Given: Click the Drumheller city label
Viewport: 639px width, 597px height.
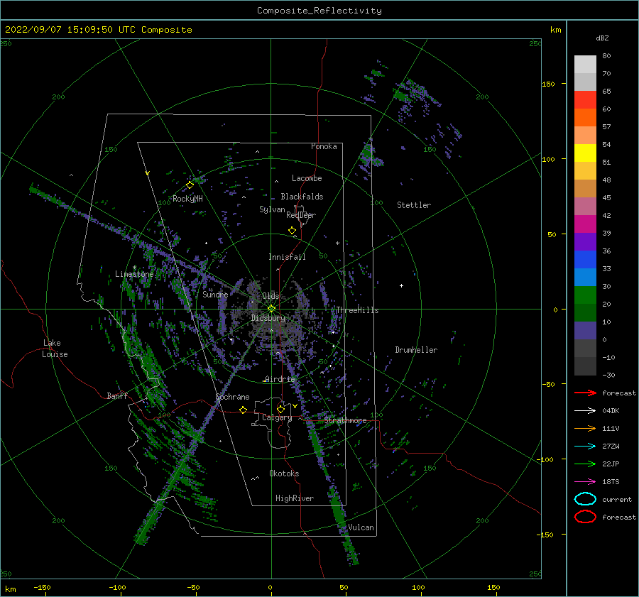Looking at the screenshot, I should pyautogui.click(x=416, y=350).
